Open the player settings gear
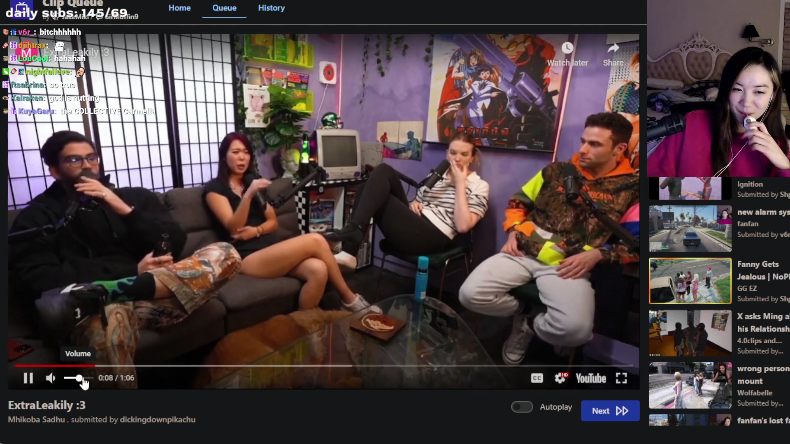 [x=560, y=378]
